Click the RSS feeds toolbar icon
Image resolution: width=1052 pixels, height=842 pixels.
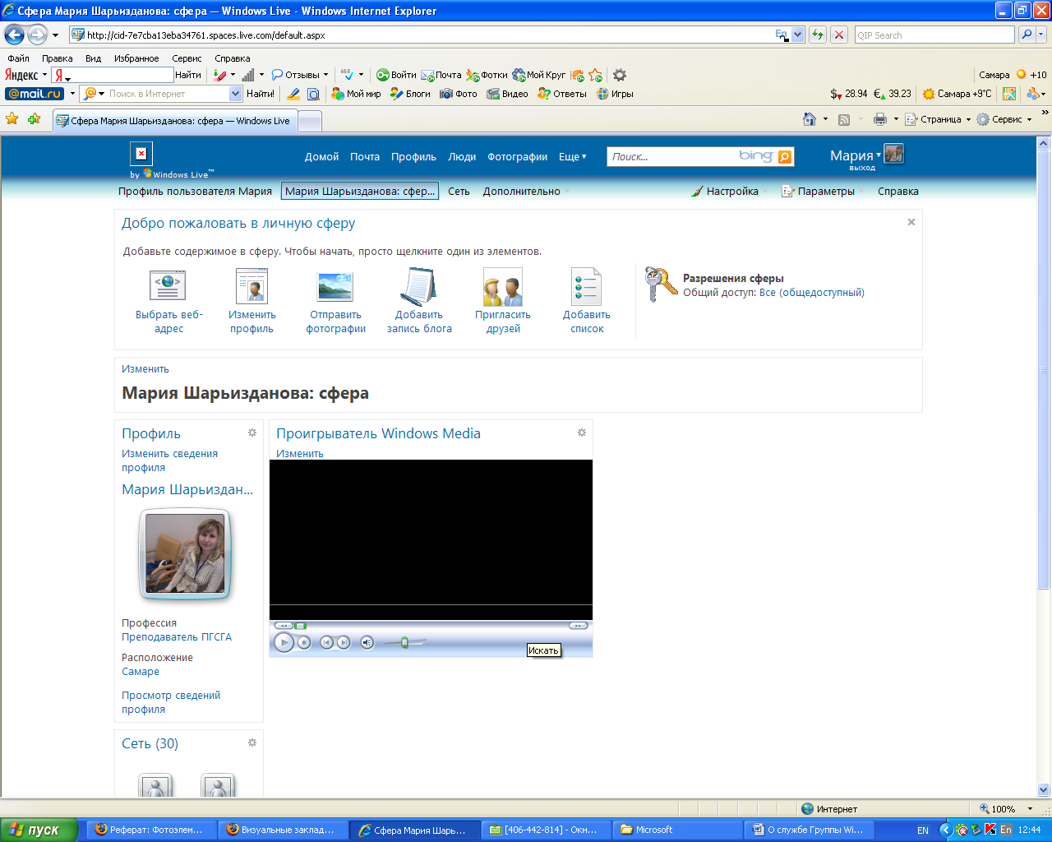click(x=844, y=119)
